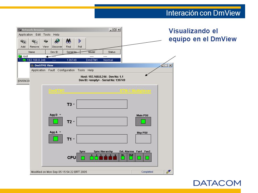Open the T3 slot dropdown arrow

coord(74,104)
